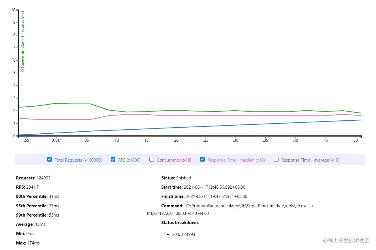Enable Response Time - average (x10) checkbox

pos(276,159)
